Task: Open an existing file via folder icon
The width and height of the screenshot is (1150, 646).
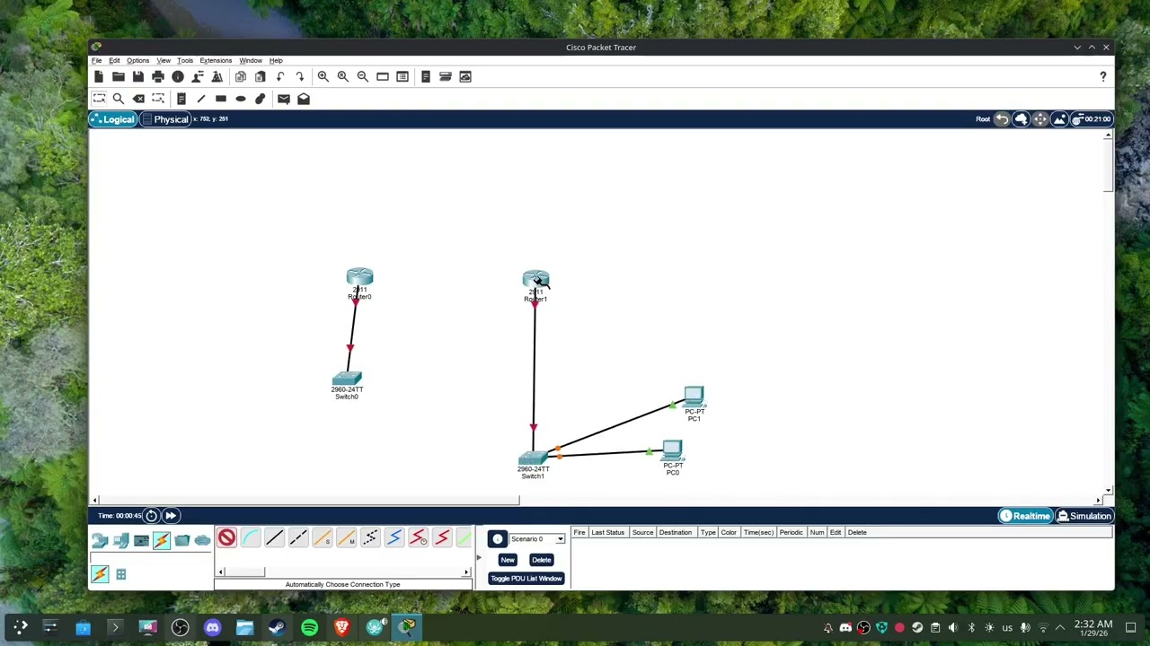Action: coord(119,77)
